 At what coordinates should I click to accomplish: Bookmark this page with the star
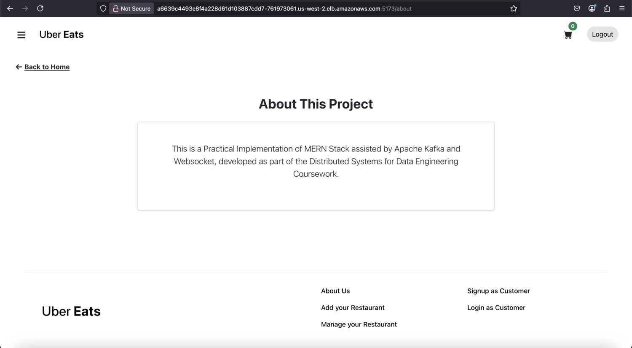point(514,8)
